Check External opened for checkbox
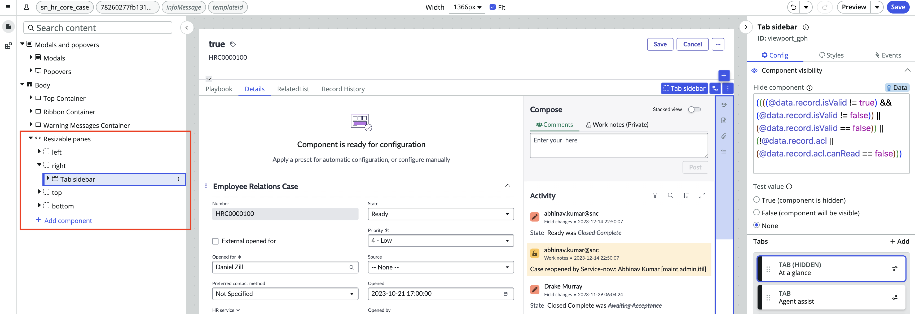Viewport: 915px width, 314px height. 215,241
